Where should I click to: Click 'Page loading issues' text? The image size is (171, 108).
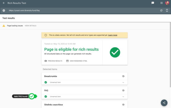pyautogui.click(x=15, y=26)
